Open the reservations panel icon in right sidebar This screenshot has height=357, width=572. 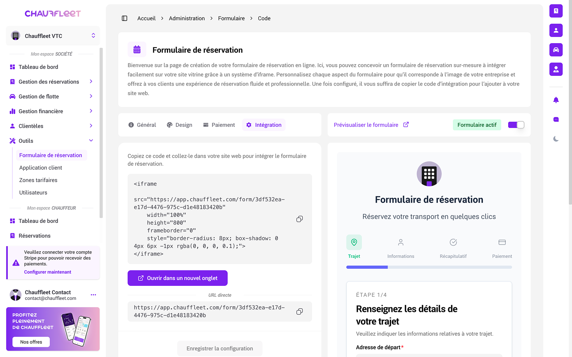556,11
